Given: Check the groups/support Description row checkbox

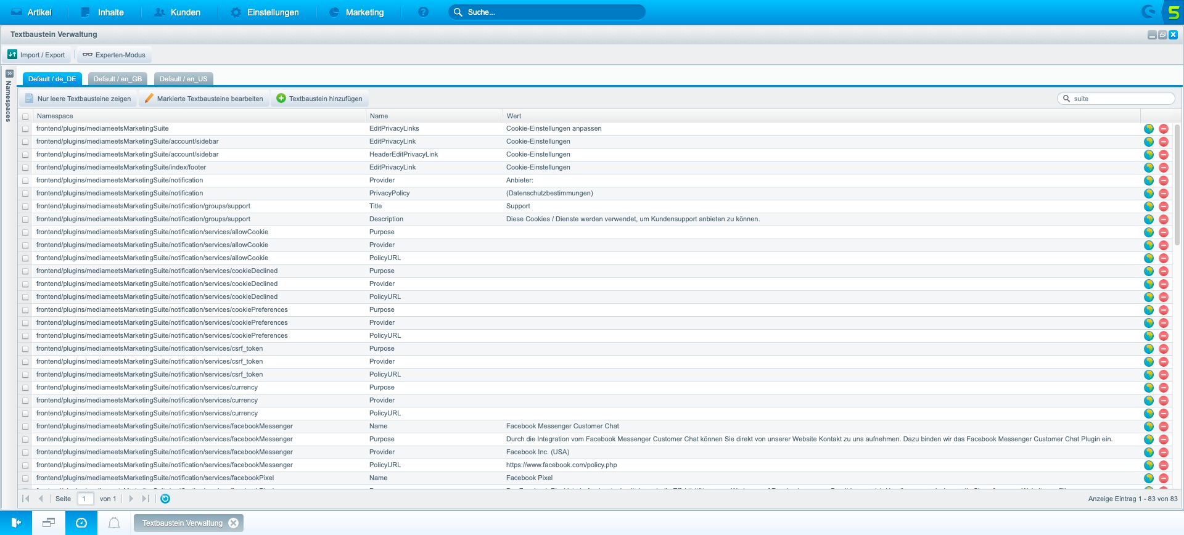Looking at the screenshot, I should coord(25,219).
